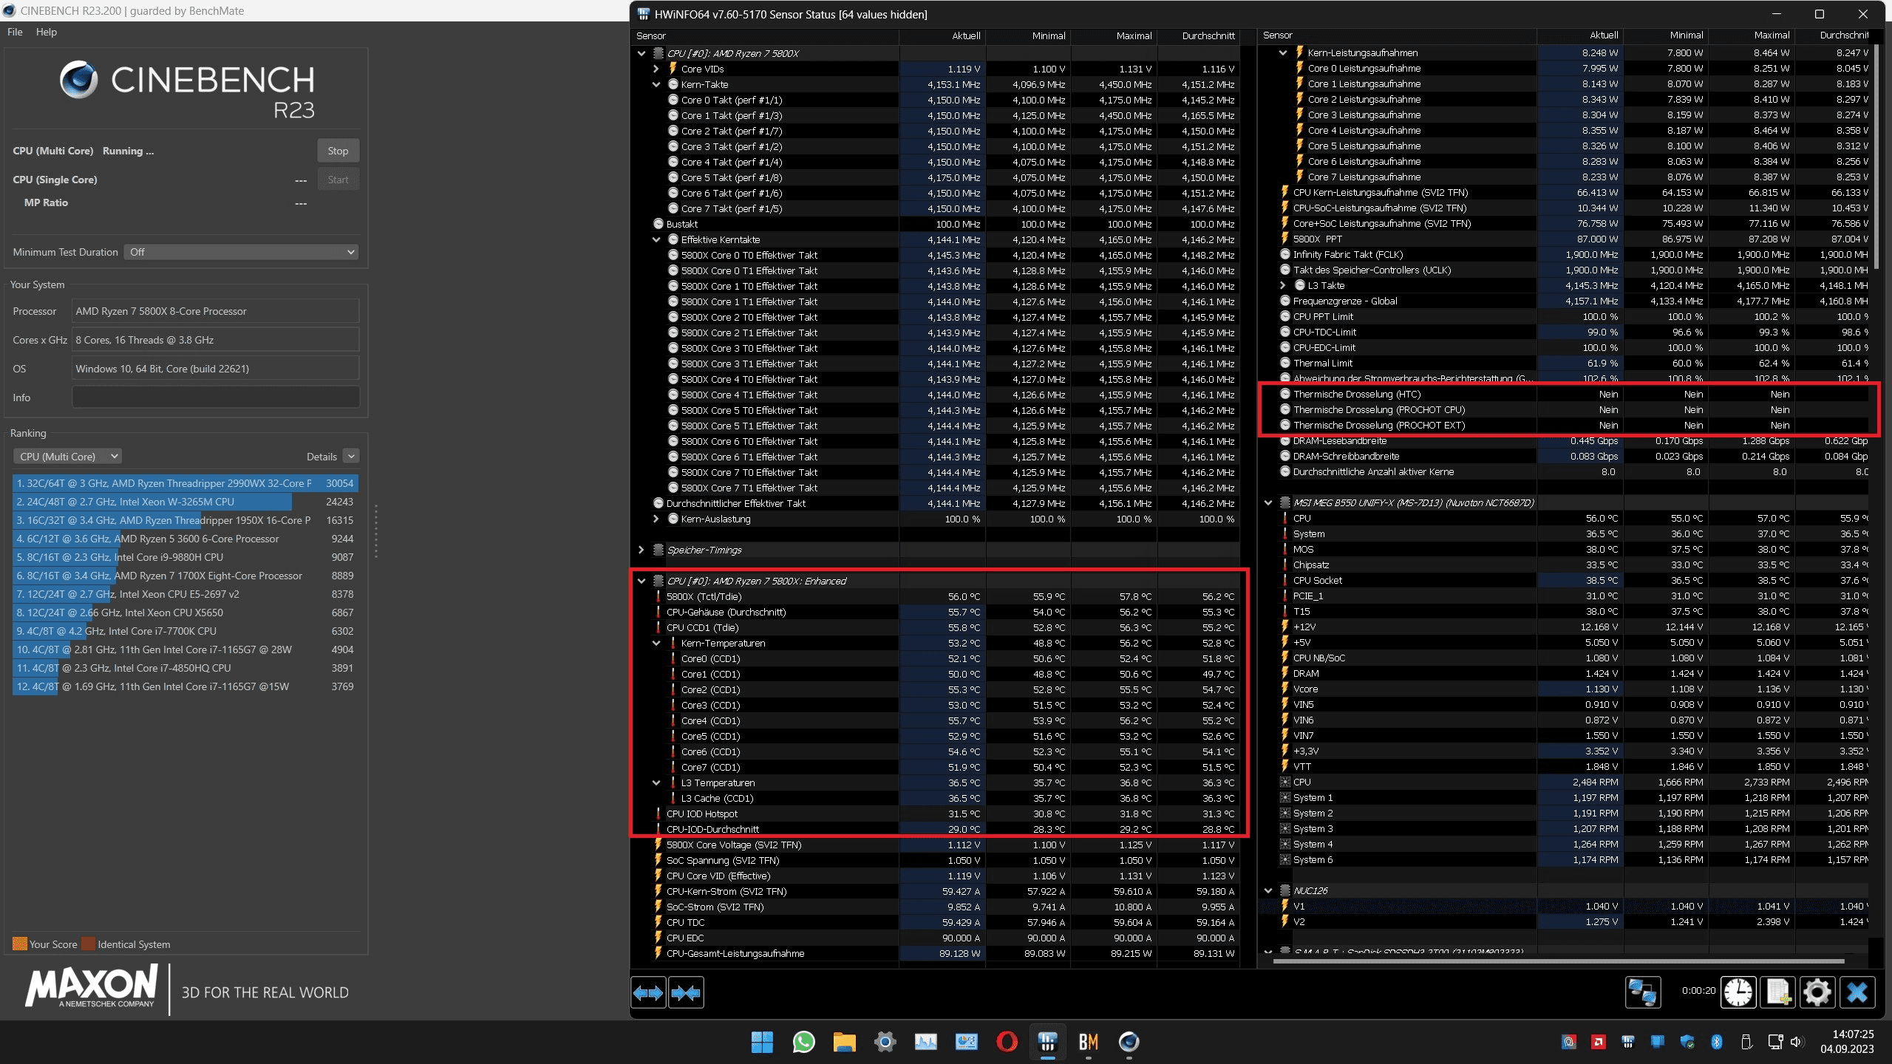Open Windows Security tray icon
This screenshot has width=1892, height=1064.
(1687, 1042)
